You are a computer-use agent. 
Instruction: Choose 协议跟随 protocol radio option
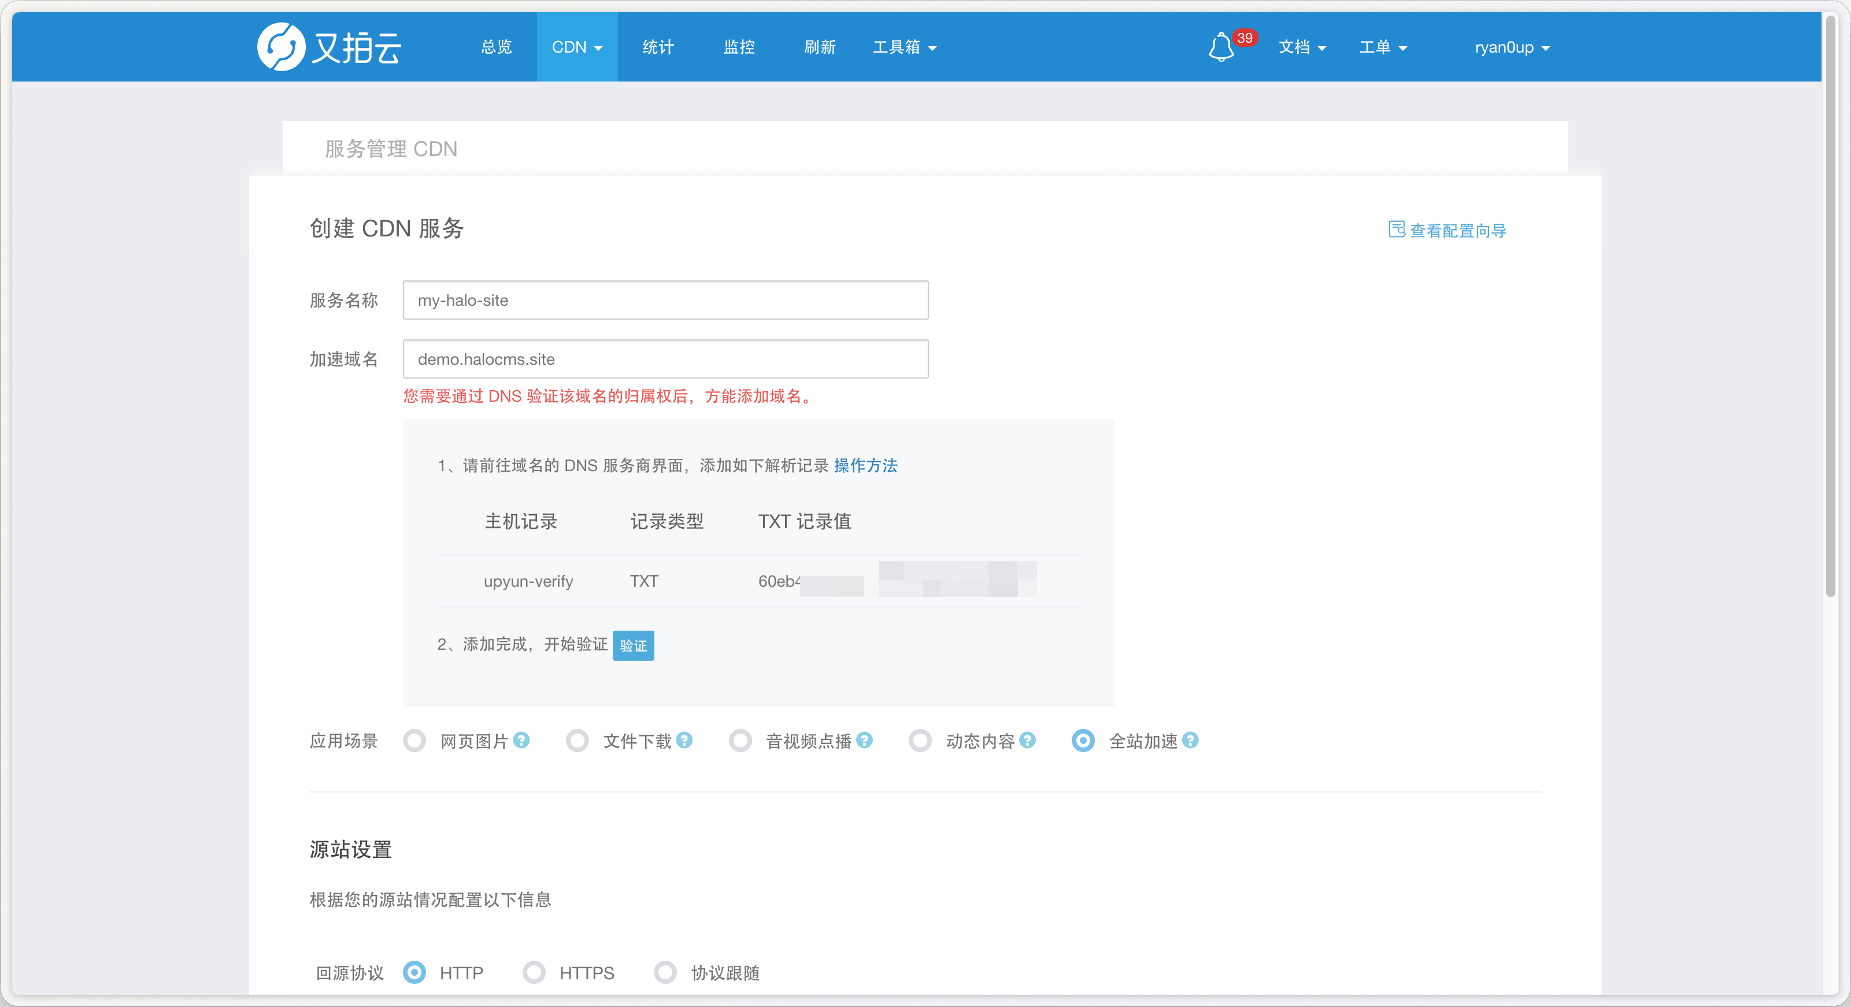665,972
